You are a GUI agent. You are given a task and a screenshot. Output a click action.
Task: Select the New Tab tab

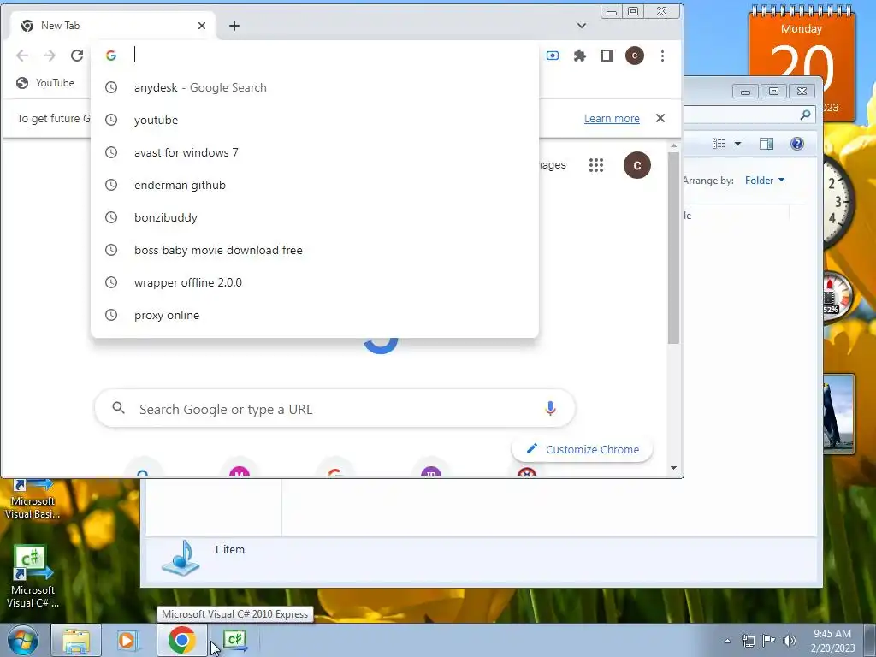click(x=114, y=26)
